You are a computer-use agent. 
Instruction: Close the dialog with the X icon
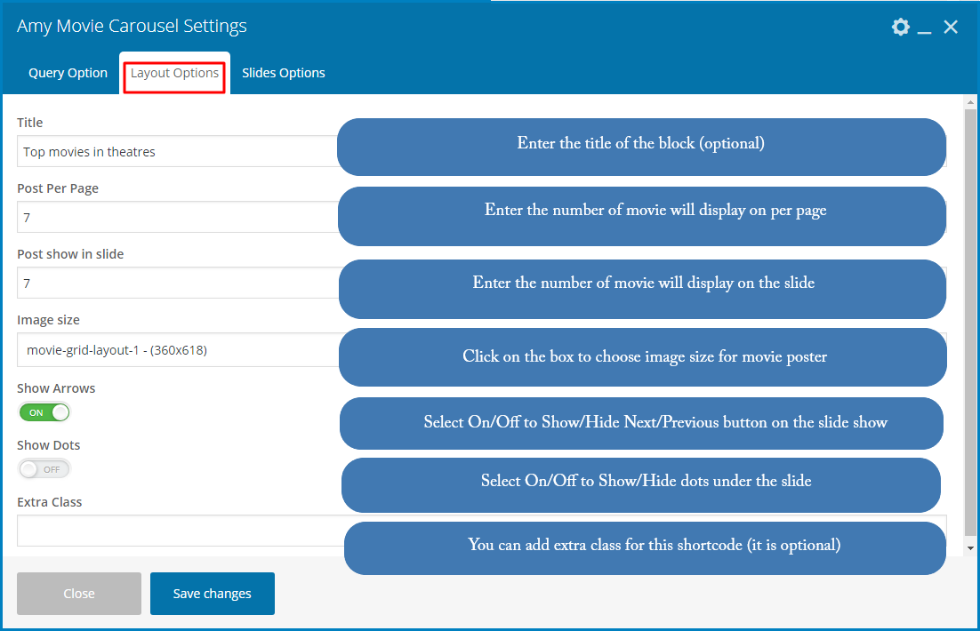(951, 27)
